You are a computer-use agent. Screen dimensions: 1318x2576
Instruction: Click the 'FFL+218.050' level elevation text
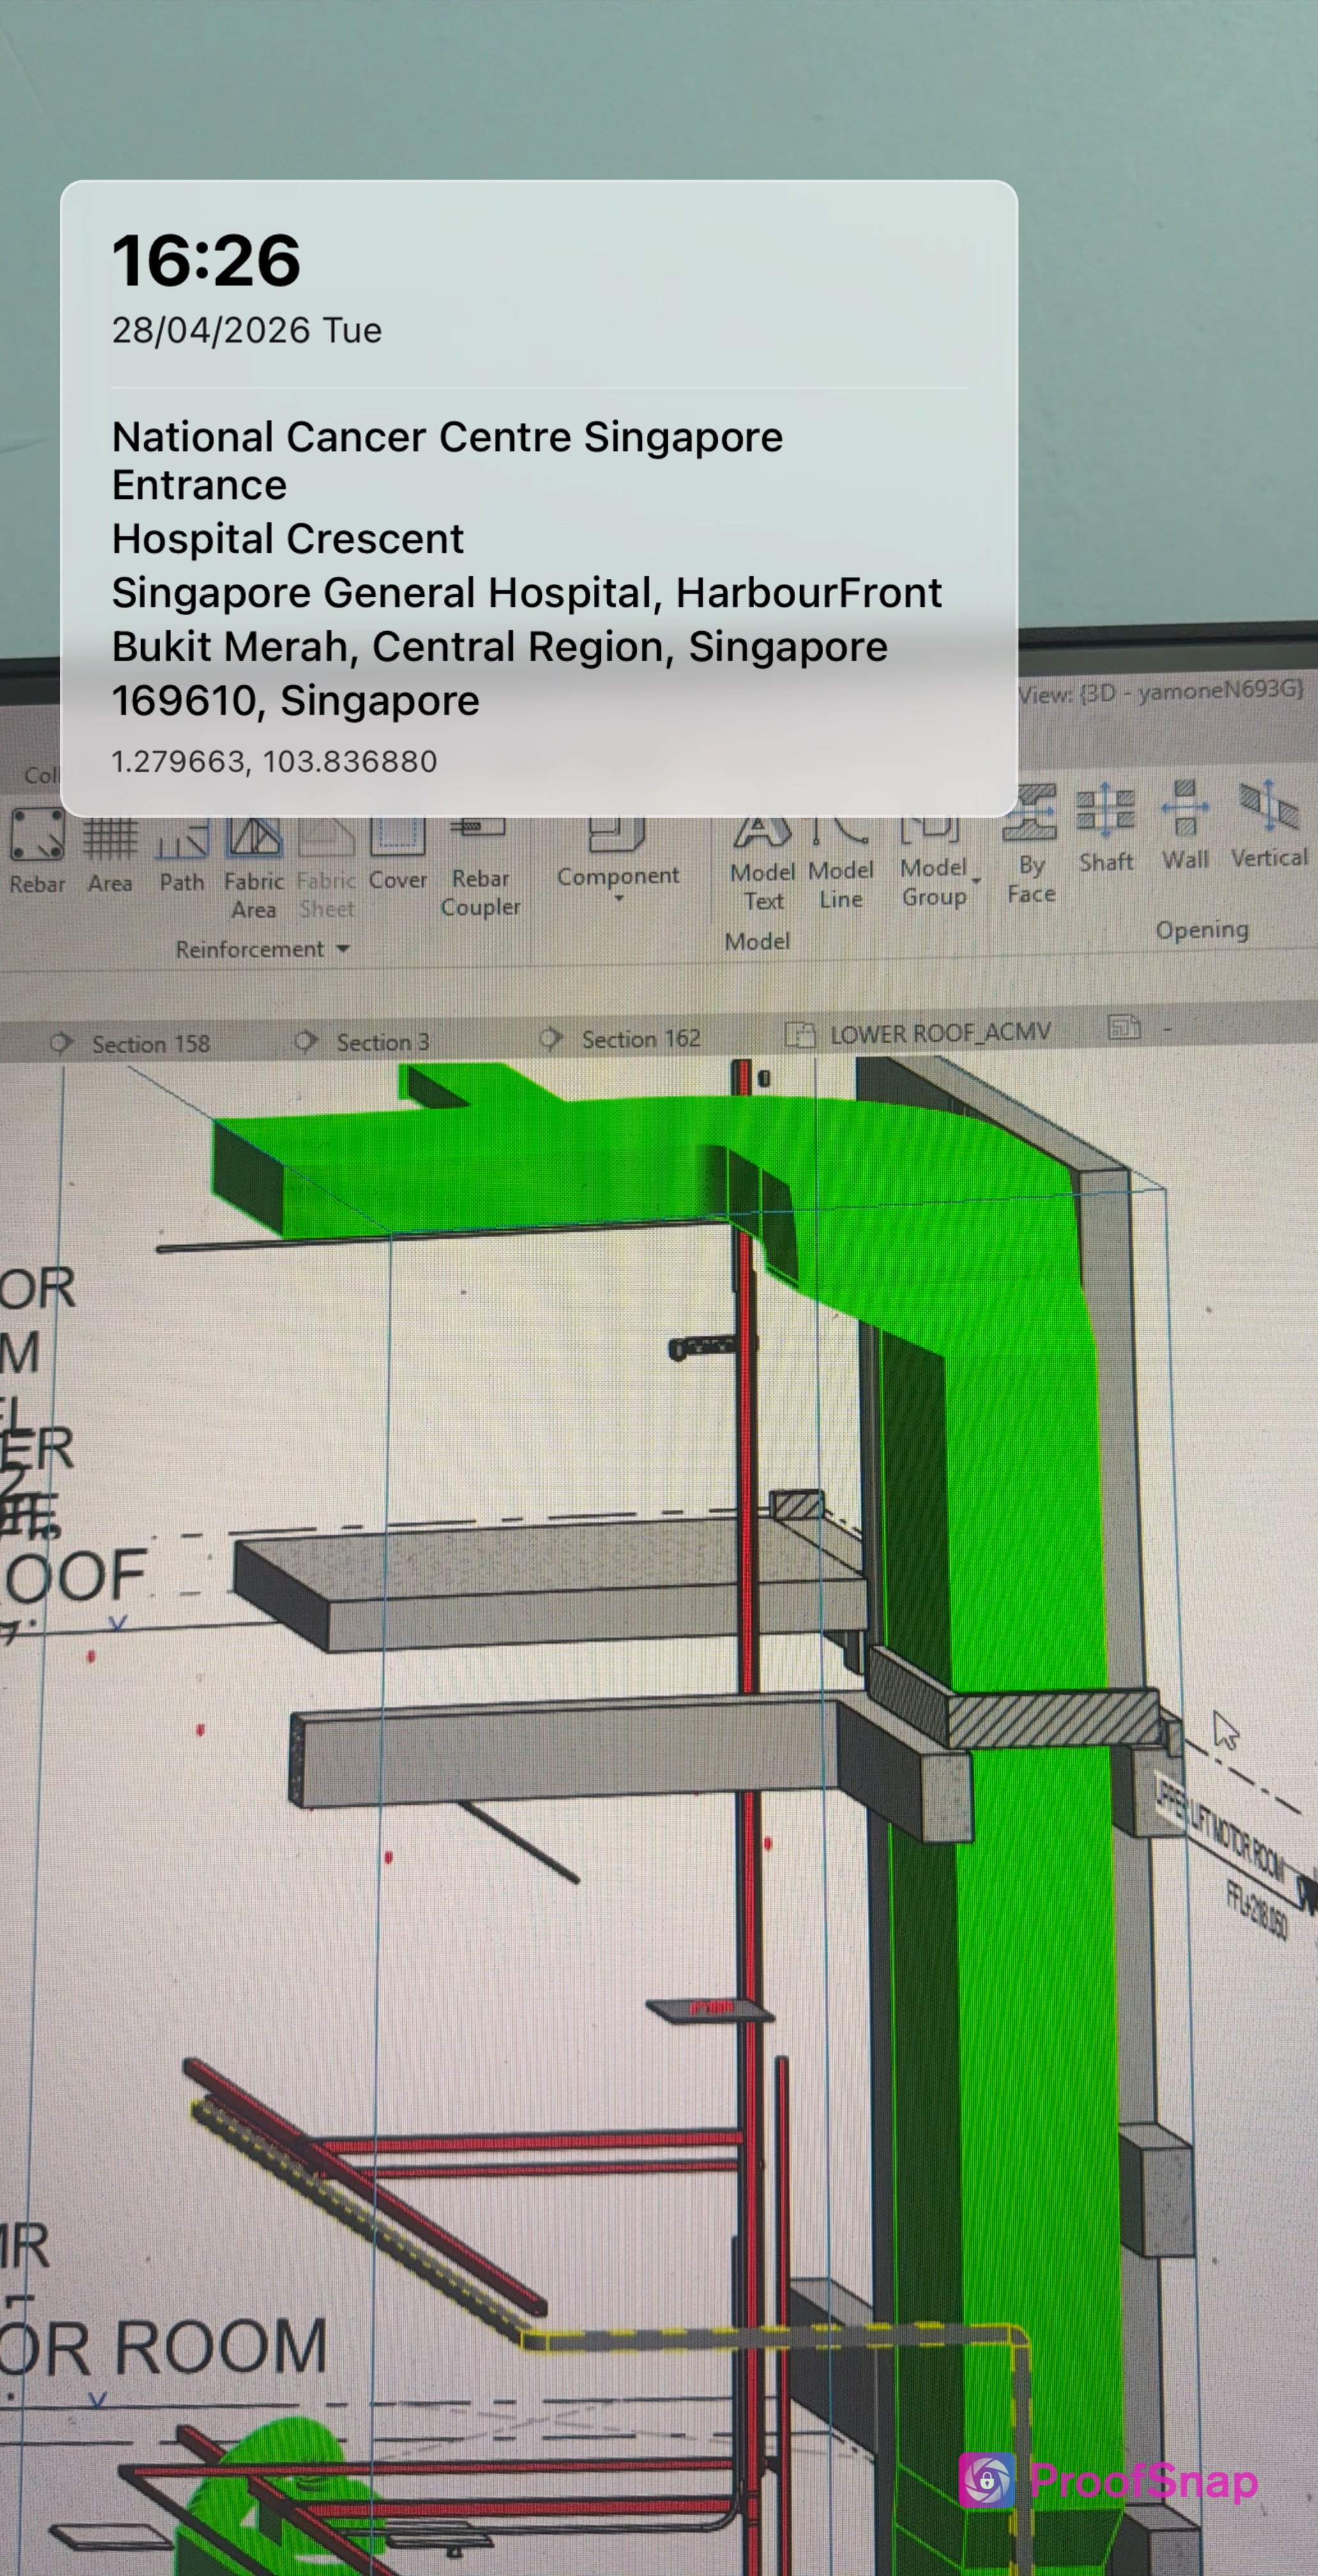pyautogui.click(x=1257, y=1912)
